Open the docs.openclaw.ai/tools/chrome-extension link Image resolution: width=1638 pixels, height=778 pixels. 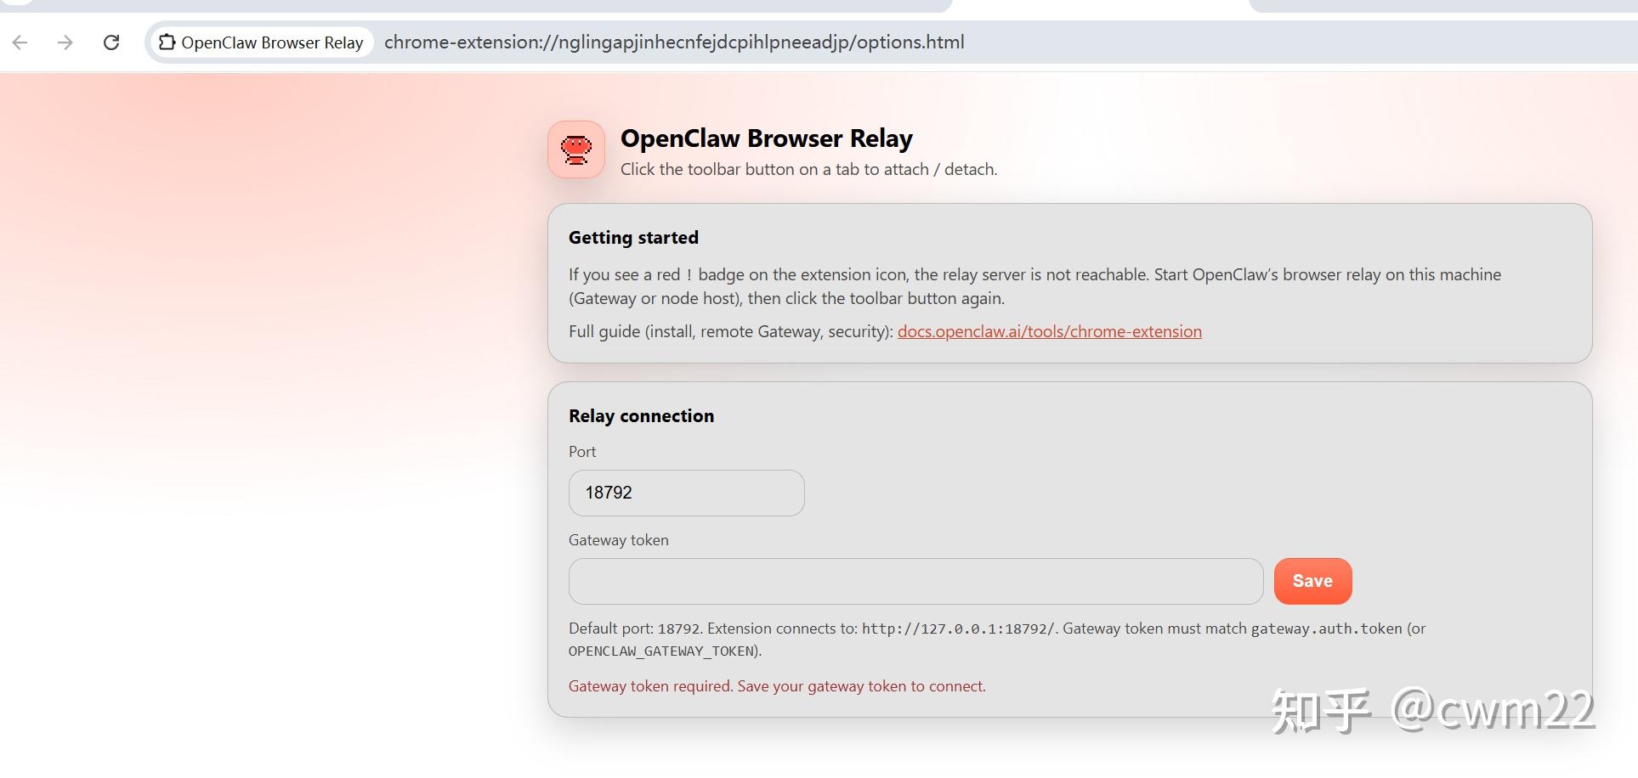pos(1050,331)
